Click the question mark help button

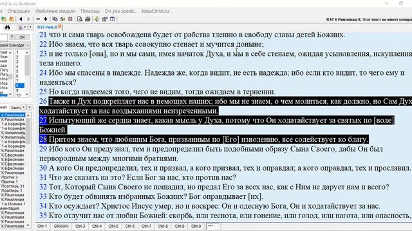tap(12, 37)
